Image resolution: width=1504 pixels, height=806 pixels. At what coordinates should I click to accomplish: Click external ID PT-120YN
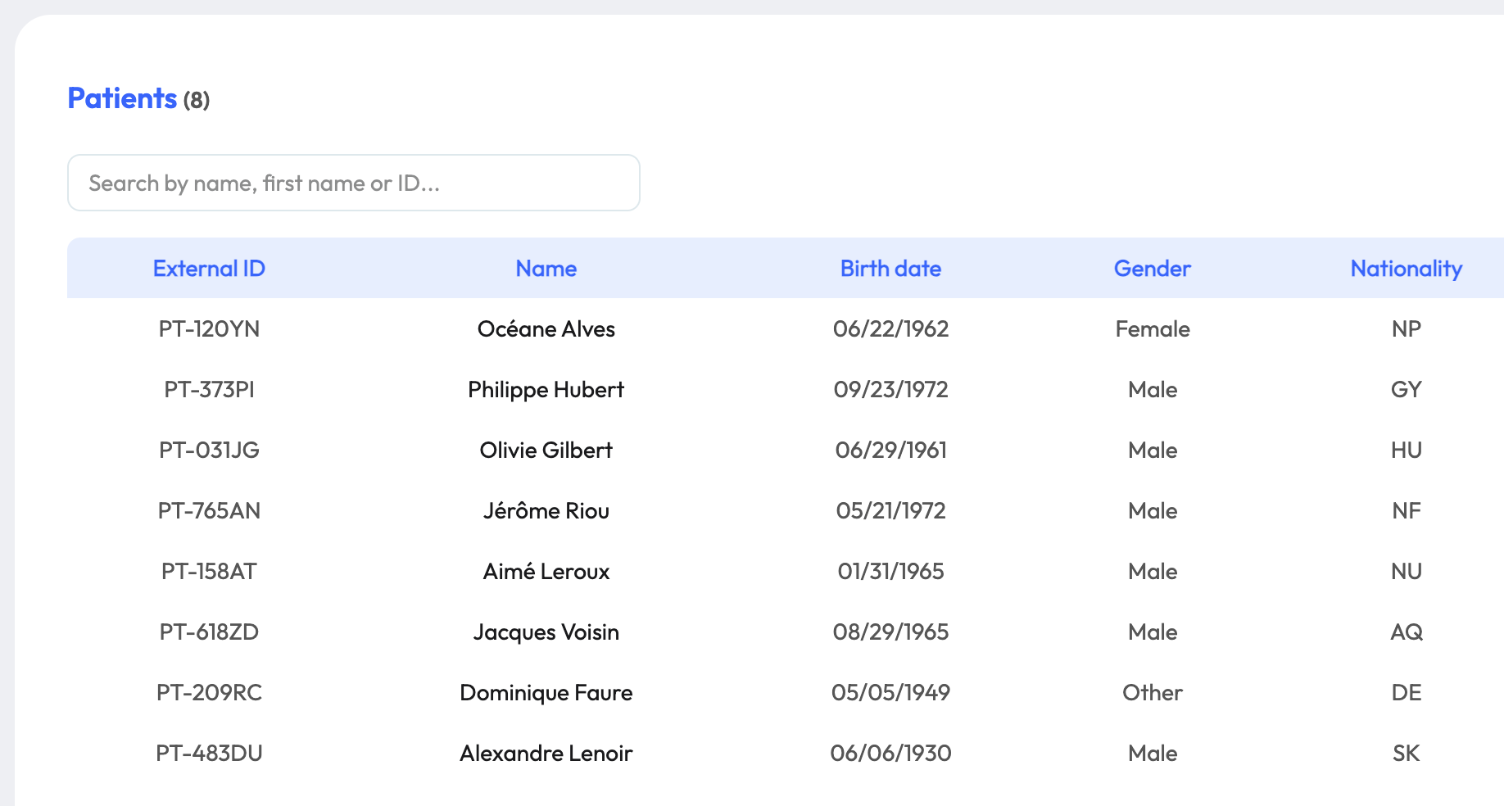(x=209, y=329)
